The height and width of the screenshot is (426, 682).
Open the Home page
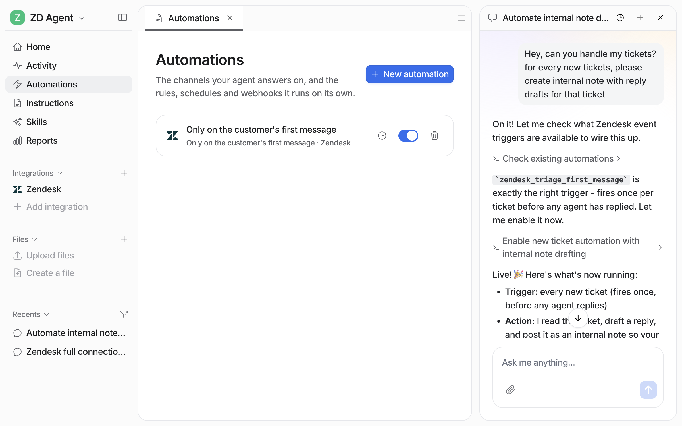pos(68,47)
